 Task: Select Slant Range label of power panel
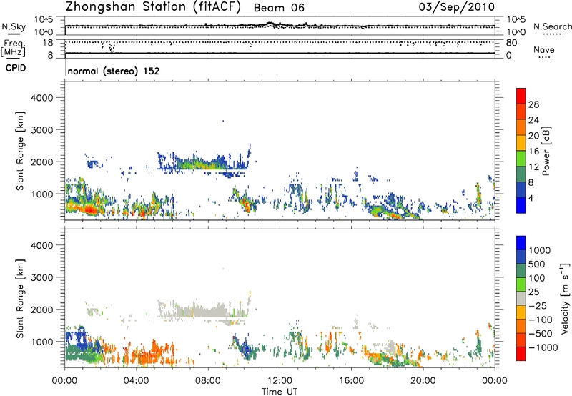[x=20, y=151]
